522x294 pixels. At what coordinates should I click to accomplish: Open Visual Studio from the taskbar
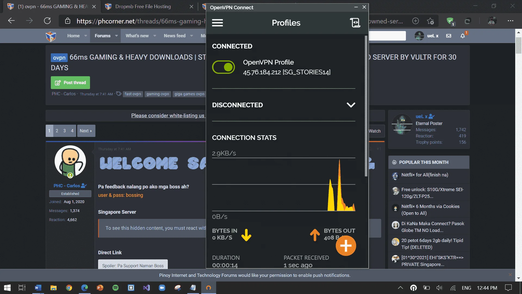coord(147,288)
